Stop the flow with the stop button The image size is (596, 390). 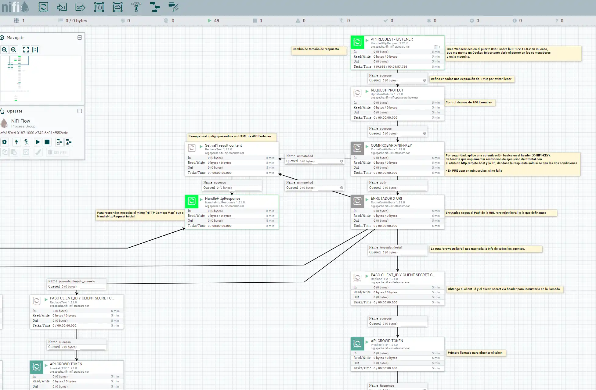tap(47, 142)
